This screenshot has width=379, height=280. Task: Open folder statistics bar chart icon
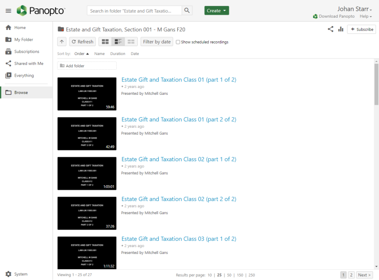tap(341, 29)
